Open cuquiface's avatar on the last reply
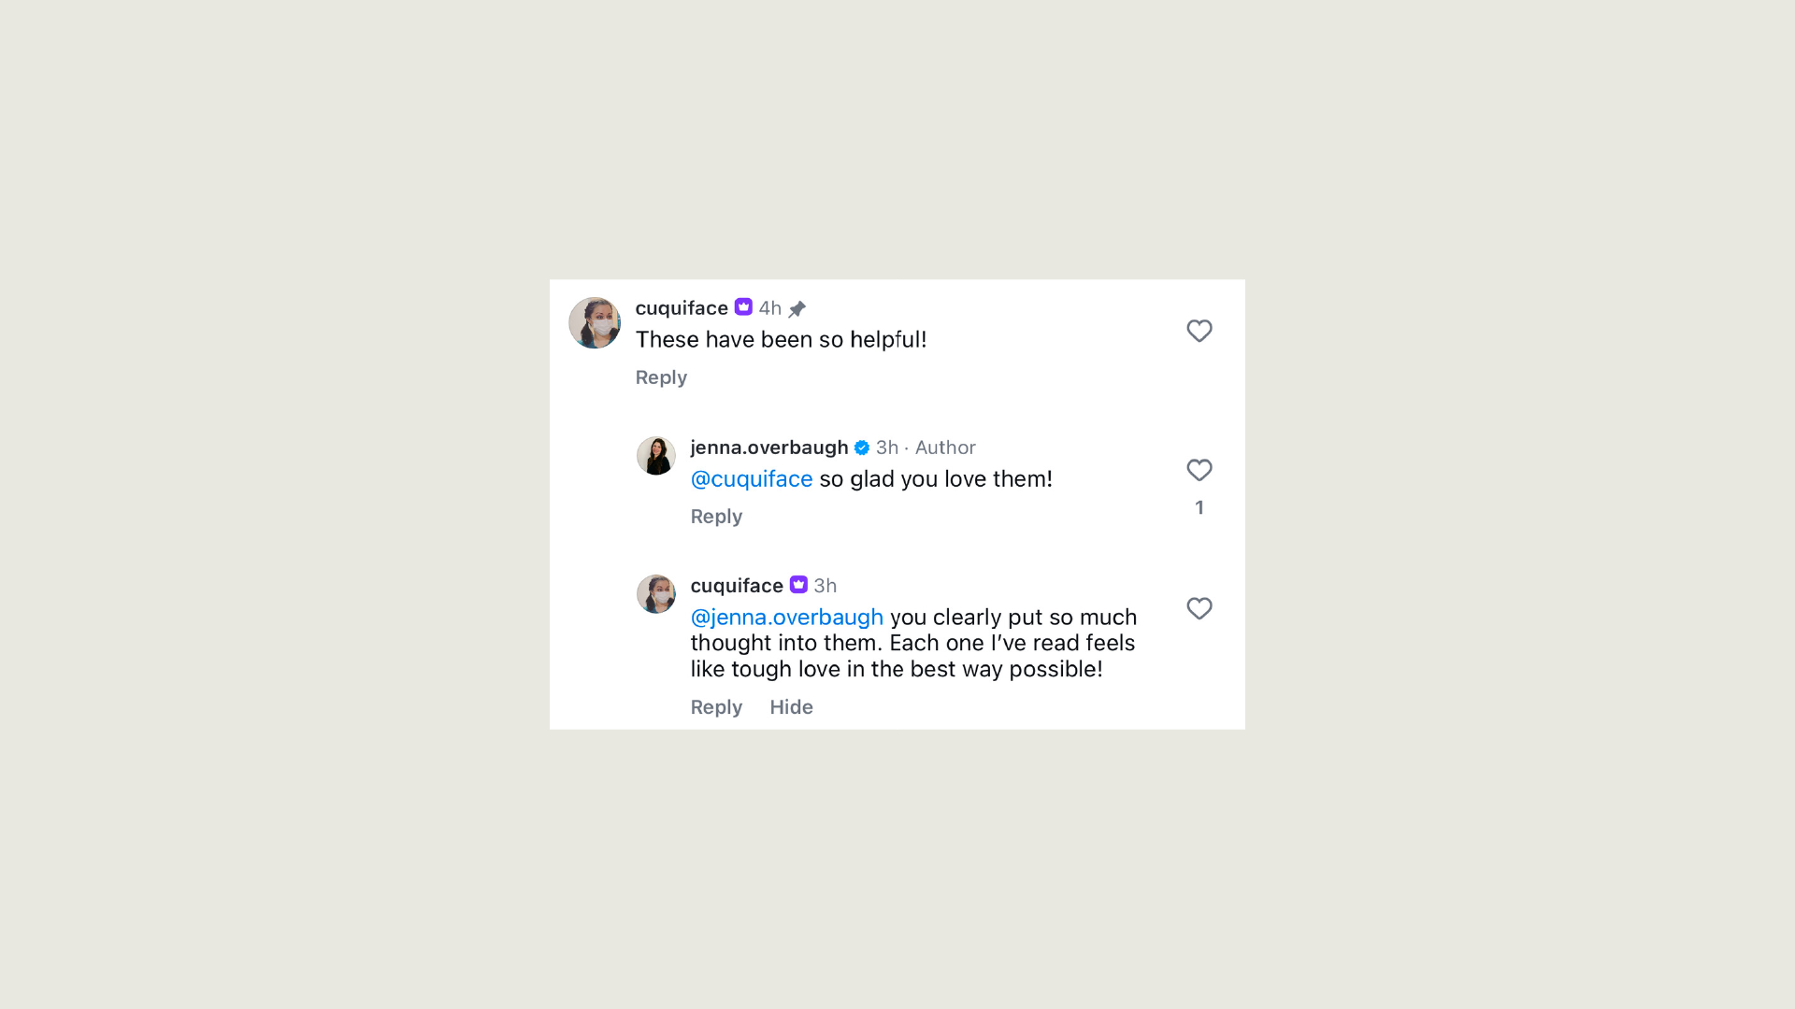This screenshot has width=1795, height=1009. (656, 594)
